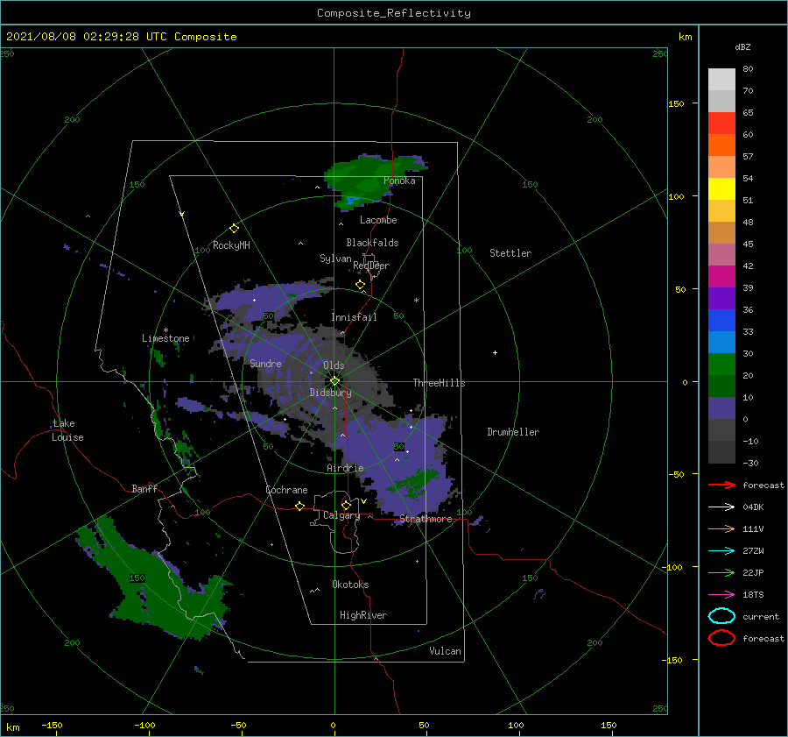Viewport: 788px width, 737px height.
Task: Click the Sylvan label
Action: tap(335, 259)
